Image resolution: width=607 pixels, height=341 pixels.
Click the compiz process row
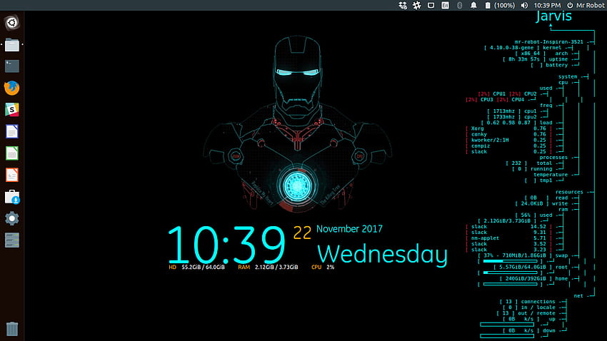(508, 146)
